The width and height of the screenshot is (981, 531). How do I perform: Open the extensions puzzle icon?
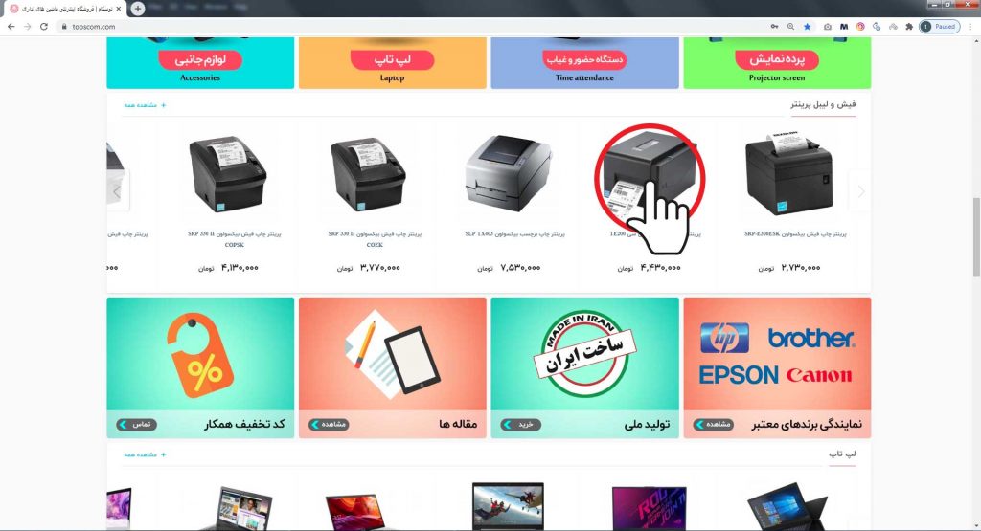[x=909, y=27]
